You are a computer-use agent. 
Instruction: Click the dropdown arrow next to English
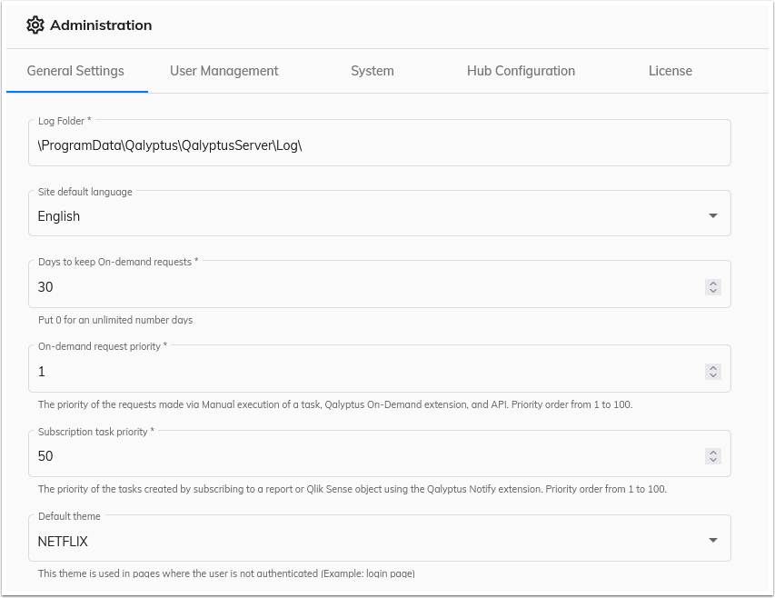click(712, 214)
